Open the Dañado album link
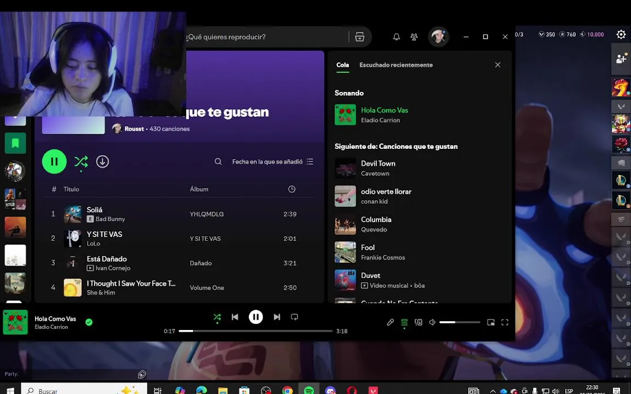The height and width of the screenshot is (394, 631). point(201,263)
